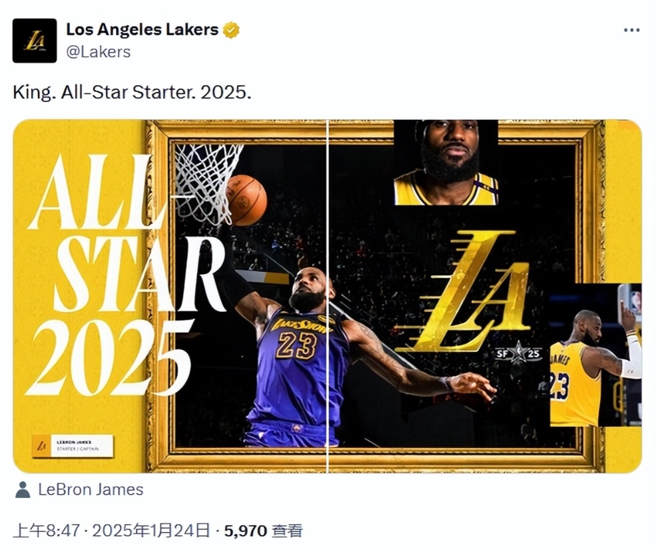Open the three-dot more options menu
The height and width of the screenshot is (550, 656).
pos(631,30)
